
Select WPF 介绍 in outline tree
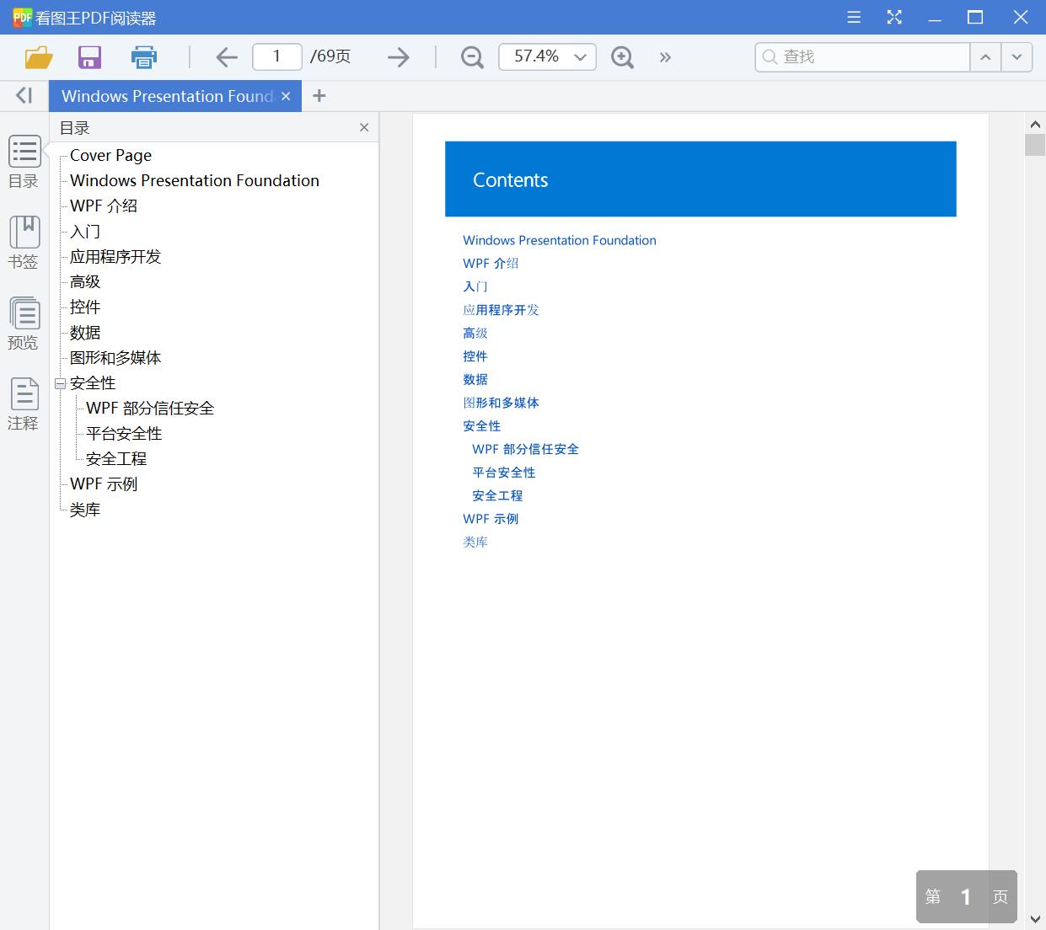(104, 206)
